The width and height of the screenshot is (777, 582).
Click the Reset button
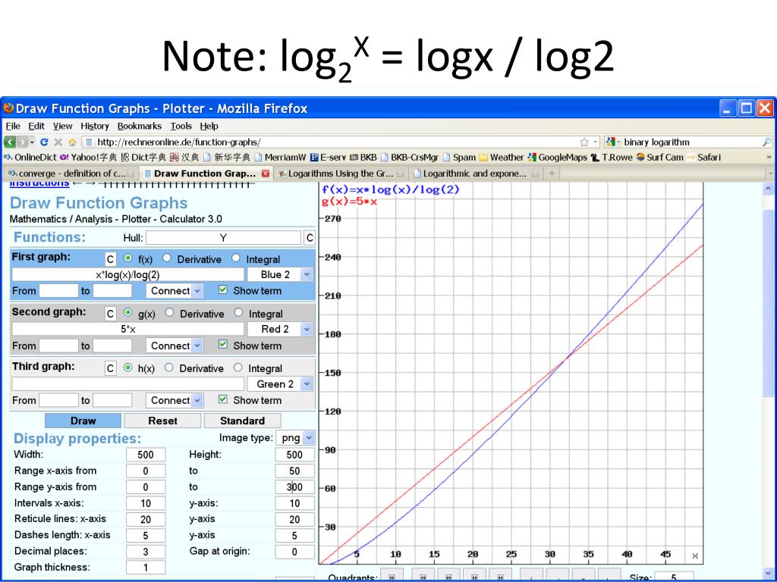click(162, 421)
